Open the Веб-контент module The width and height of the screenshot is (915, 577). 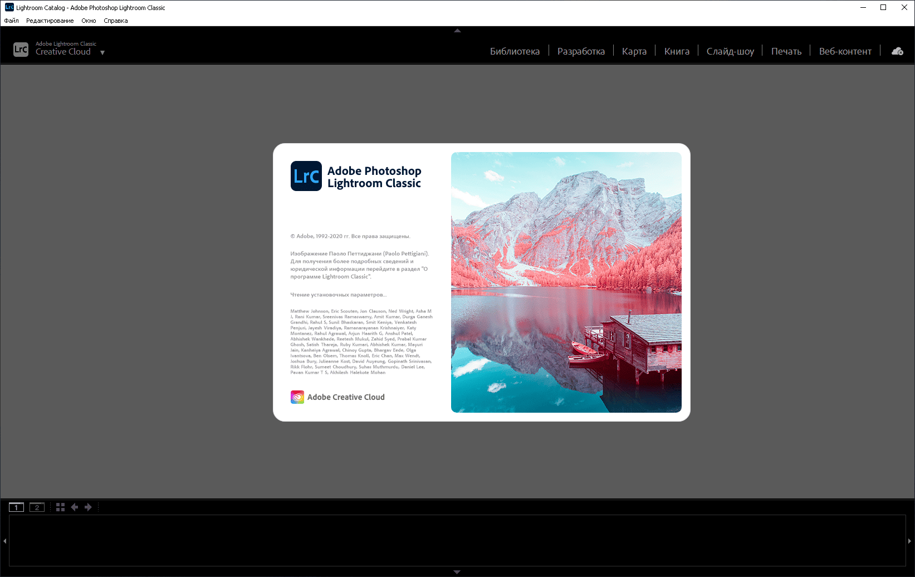point(845,51)
